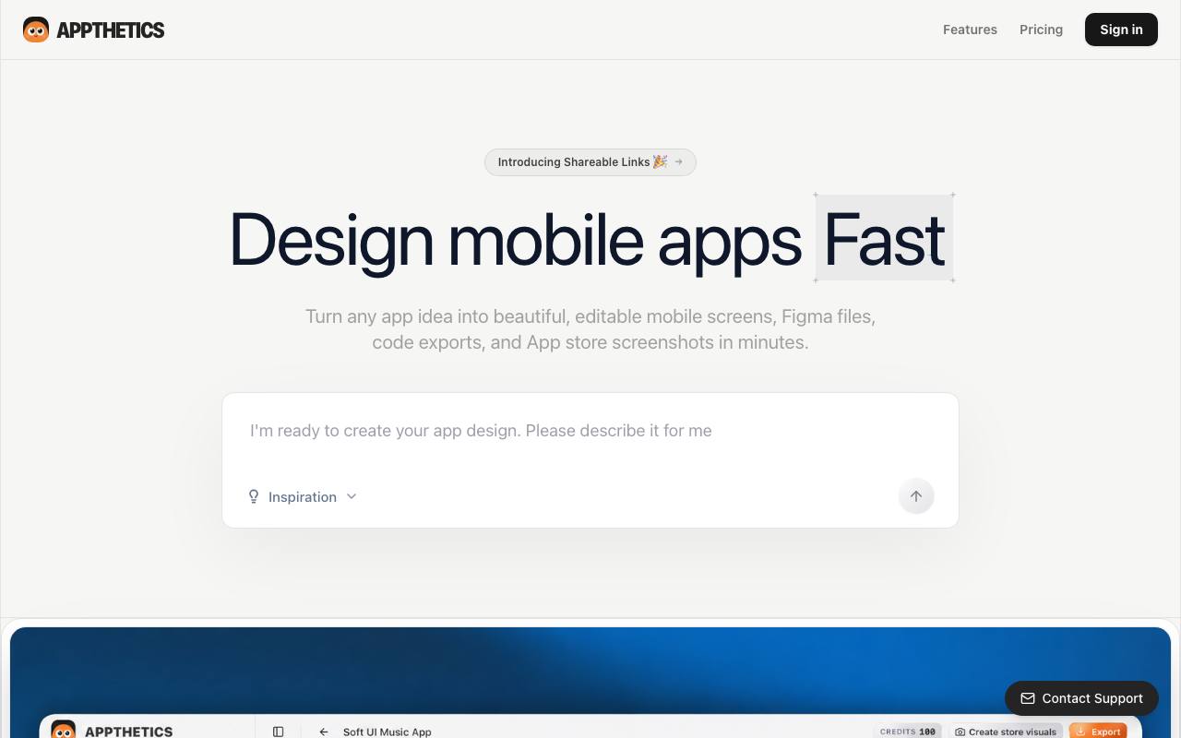1181x738 pixels.
Task: Click the envelope icon in Contact Support
Action: click(x=1028, y=698)
